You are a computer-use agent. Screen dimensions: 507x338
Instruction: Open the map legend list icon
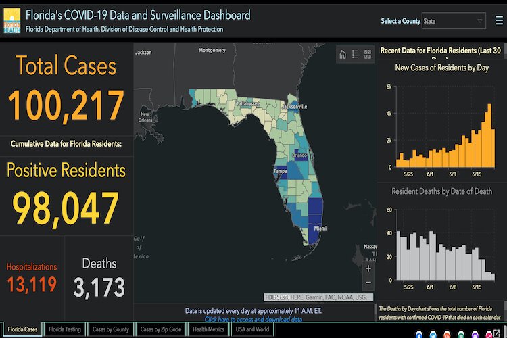point(355,54)
